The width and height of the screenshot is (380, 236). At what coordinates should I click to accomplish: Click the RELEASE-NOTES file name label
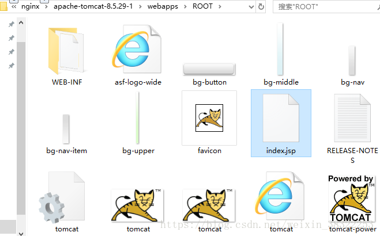pyautogui.click(x=352, y=155)
